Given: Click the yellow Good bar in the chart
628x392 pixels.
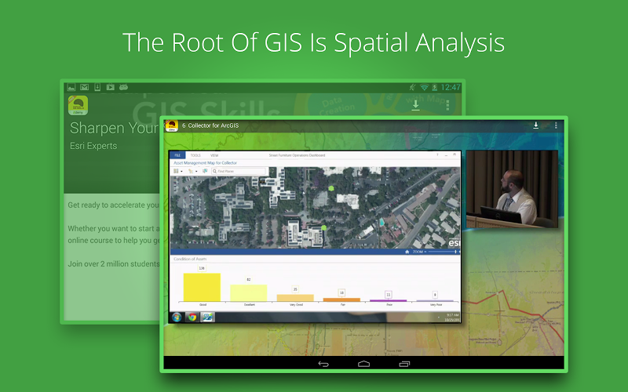Looking at the screenshot, I should click(x=202, y=287).
